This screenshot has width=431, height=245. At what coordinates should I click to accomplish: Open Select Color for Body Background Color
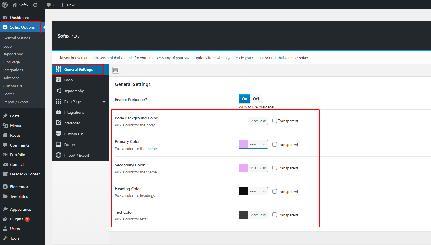[258, 121]
